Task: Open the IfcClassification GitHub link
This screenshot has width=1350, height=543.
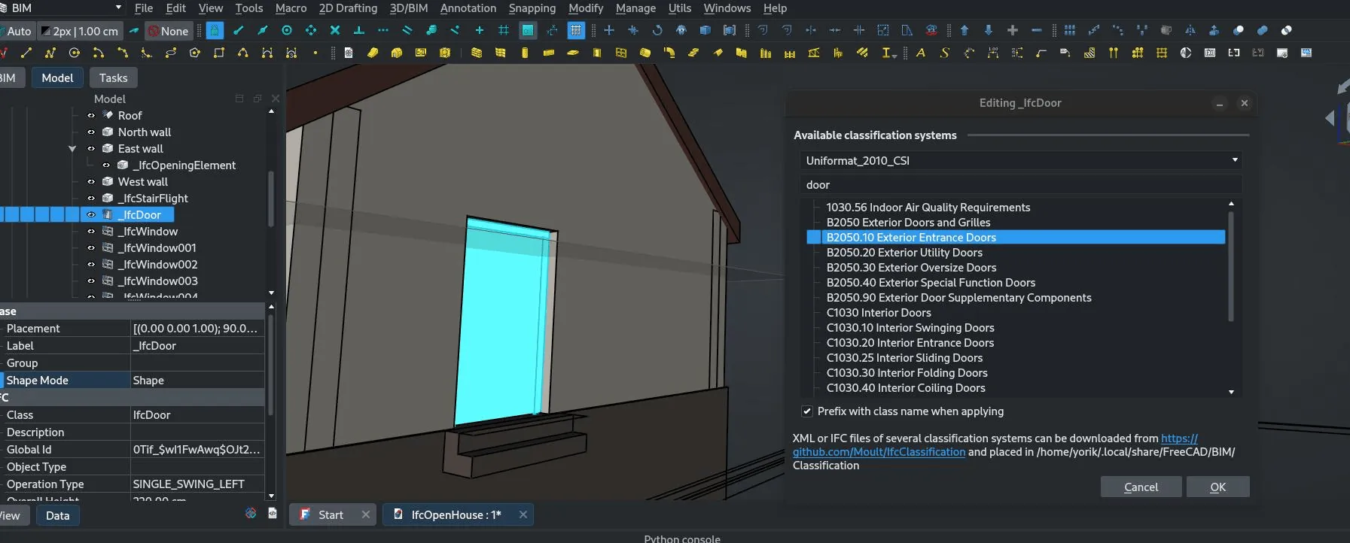Action: [879, 452]
